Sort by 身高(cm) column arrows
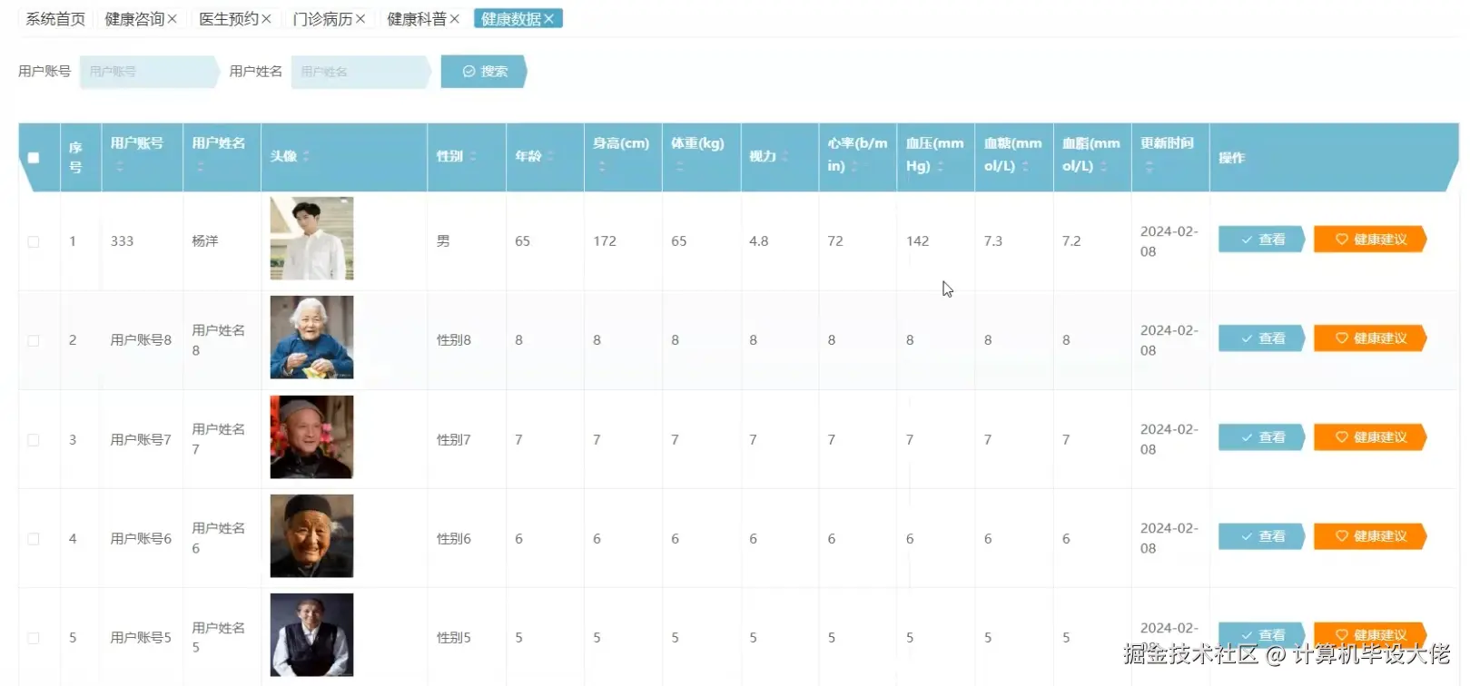Screen dimensions: 1470x686 pos(601,166)
